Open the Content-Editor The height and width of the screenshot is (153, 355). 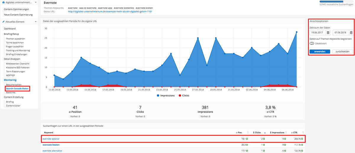coord(13,106)
